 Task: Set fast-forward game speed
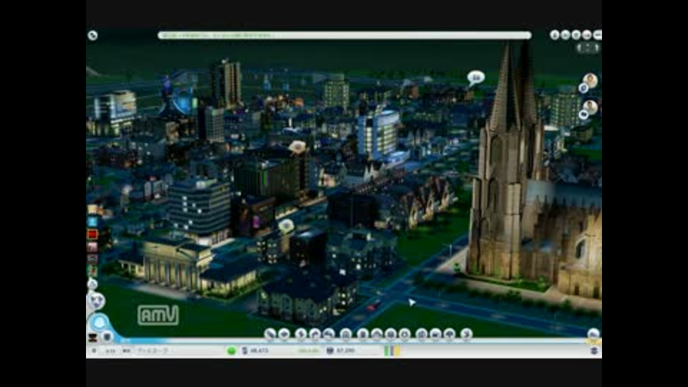point(126,350)
